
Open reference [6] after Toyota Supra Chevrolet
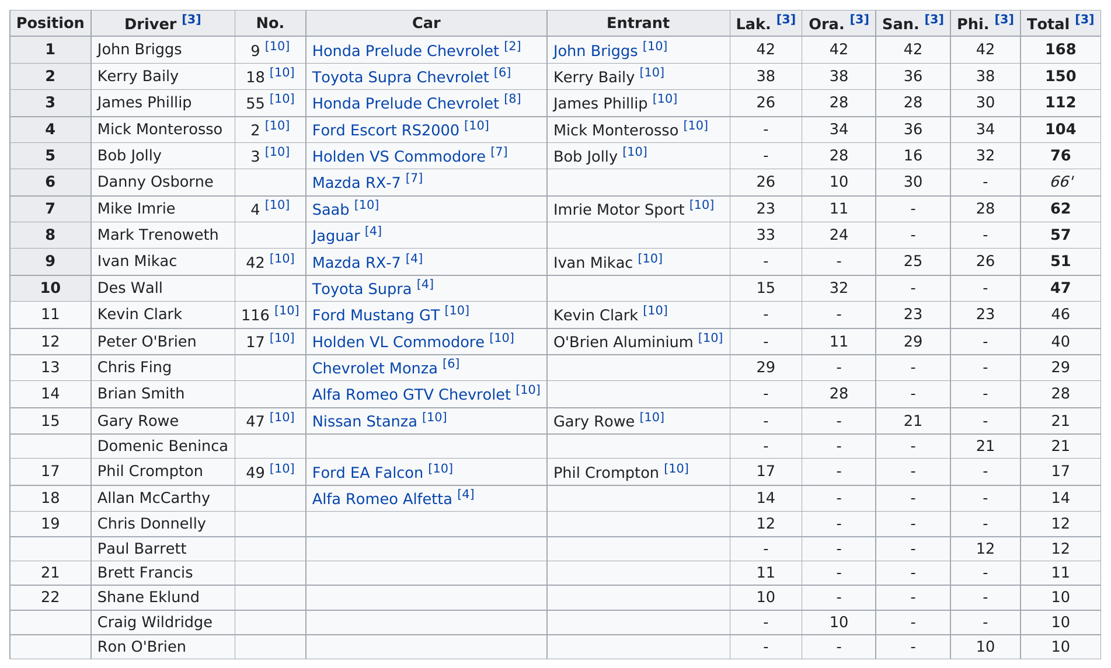click(x=502, y=72)
